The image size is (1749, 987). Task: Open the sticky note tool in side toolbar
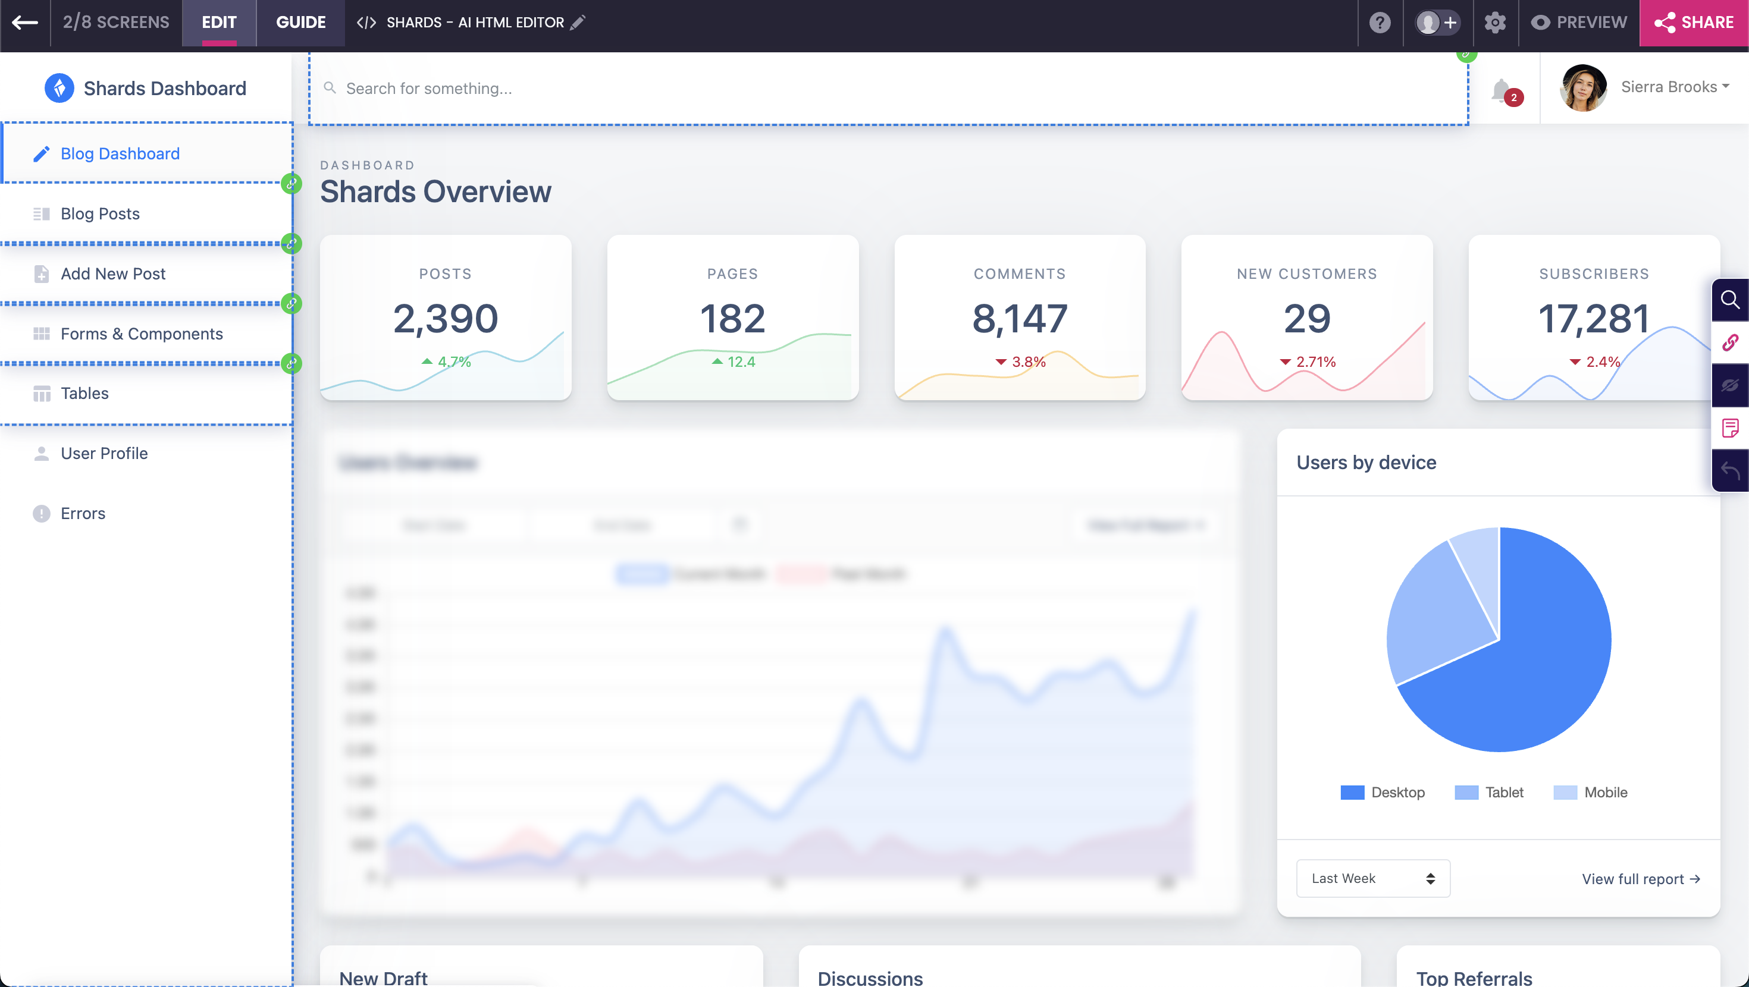pyautogui.click(x=1729, y=428)
